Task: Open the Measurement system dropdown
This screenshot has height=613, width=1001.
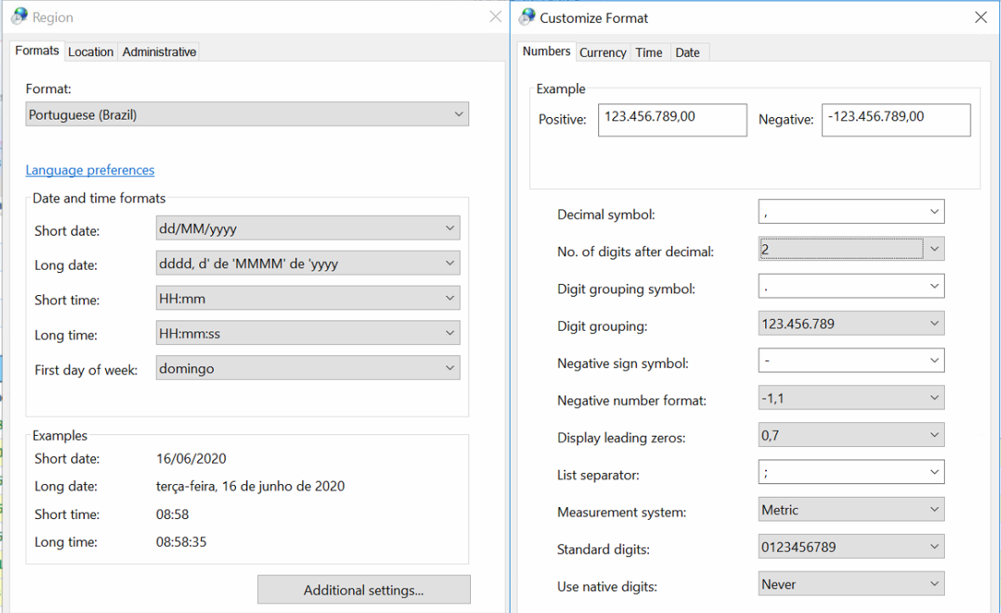Action: [x=851, y=510]
